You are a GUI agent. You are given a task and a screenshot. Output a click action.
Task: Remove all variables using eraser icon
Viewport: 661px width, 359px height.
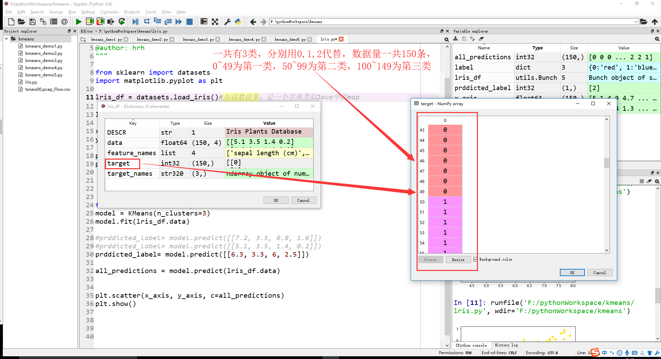coord(481,39)
